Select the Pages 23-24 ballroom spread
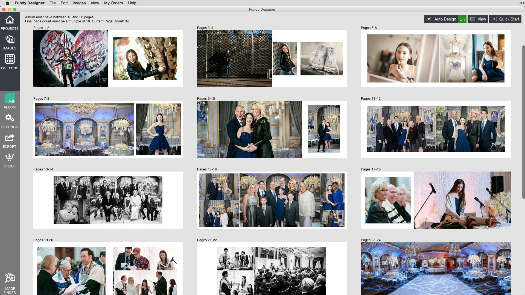Screen dimensions: 525x295 [x=436, y=269]
